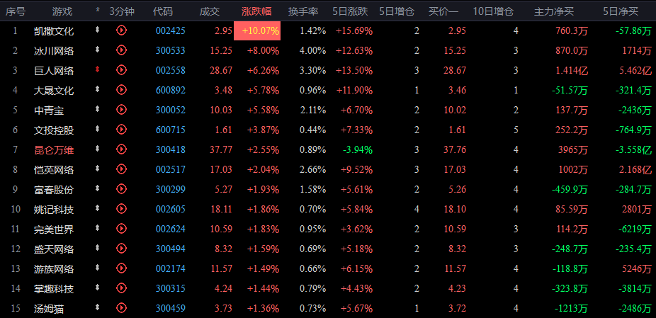
Task: Open 3-minute chart icon for 凯撒文化
Action: click(x=121, y=30)
